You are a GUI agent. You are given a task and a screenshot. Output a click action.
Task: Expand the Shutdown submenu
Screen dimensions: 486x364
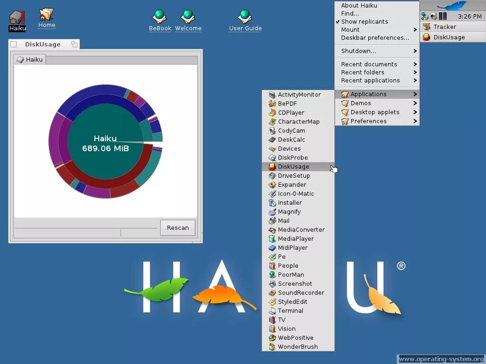point(377,51)
